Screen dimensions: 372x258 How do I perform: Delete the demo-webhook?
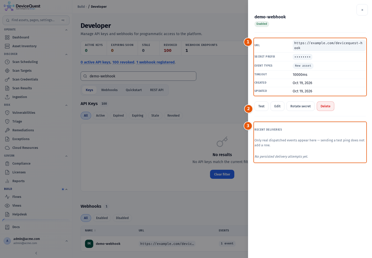pos(326,106)
